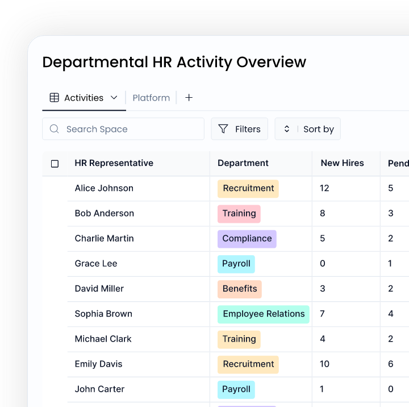Image resolution: width=409 pixels, height=407 pixels.
Task: Click Emily Davis's Recruitment tag
Action: click(248, 364)
